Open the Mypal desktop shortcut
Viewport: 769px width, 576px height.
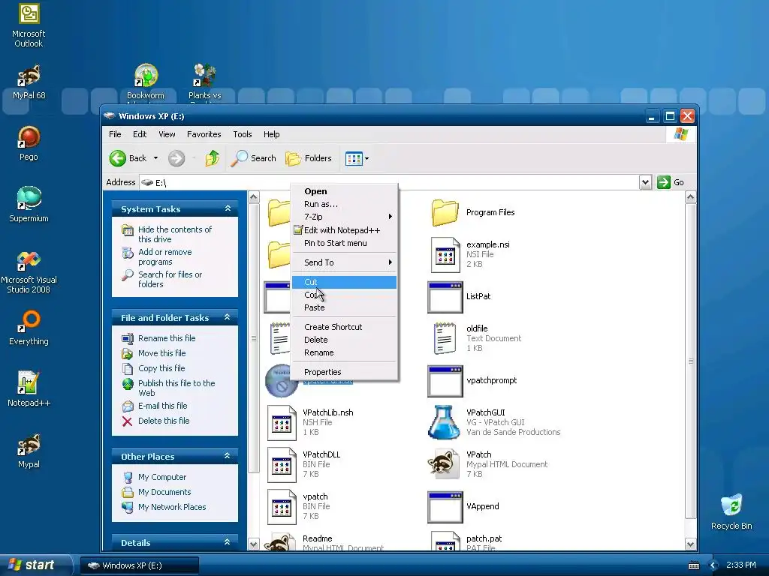pos(29,451)
